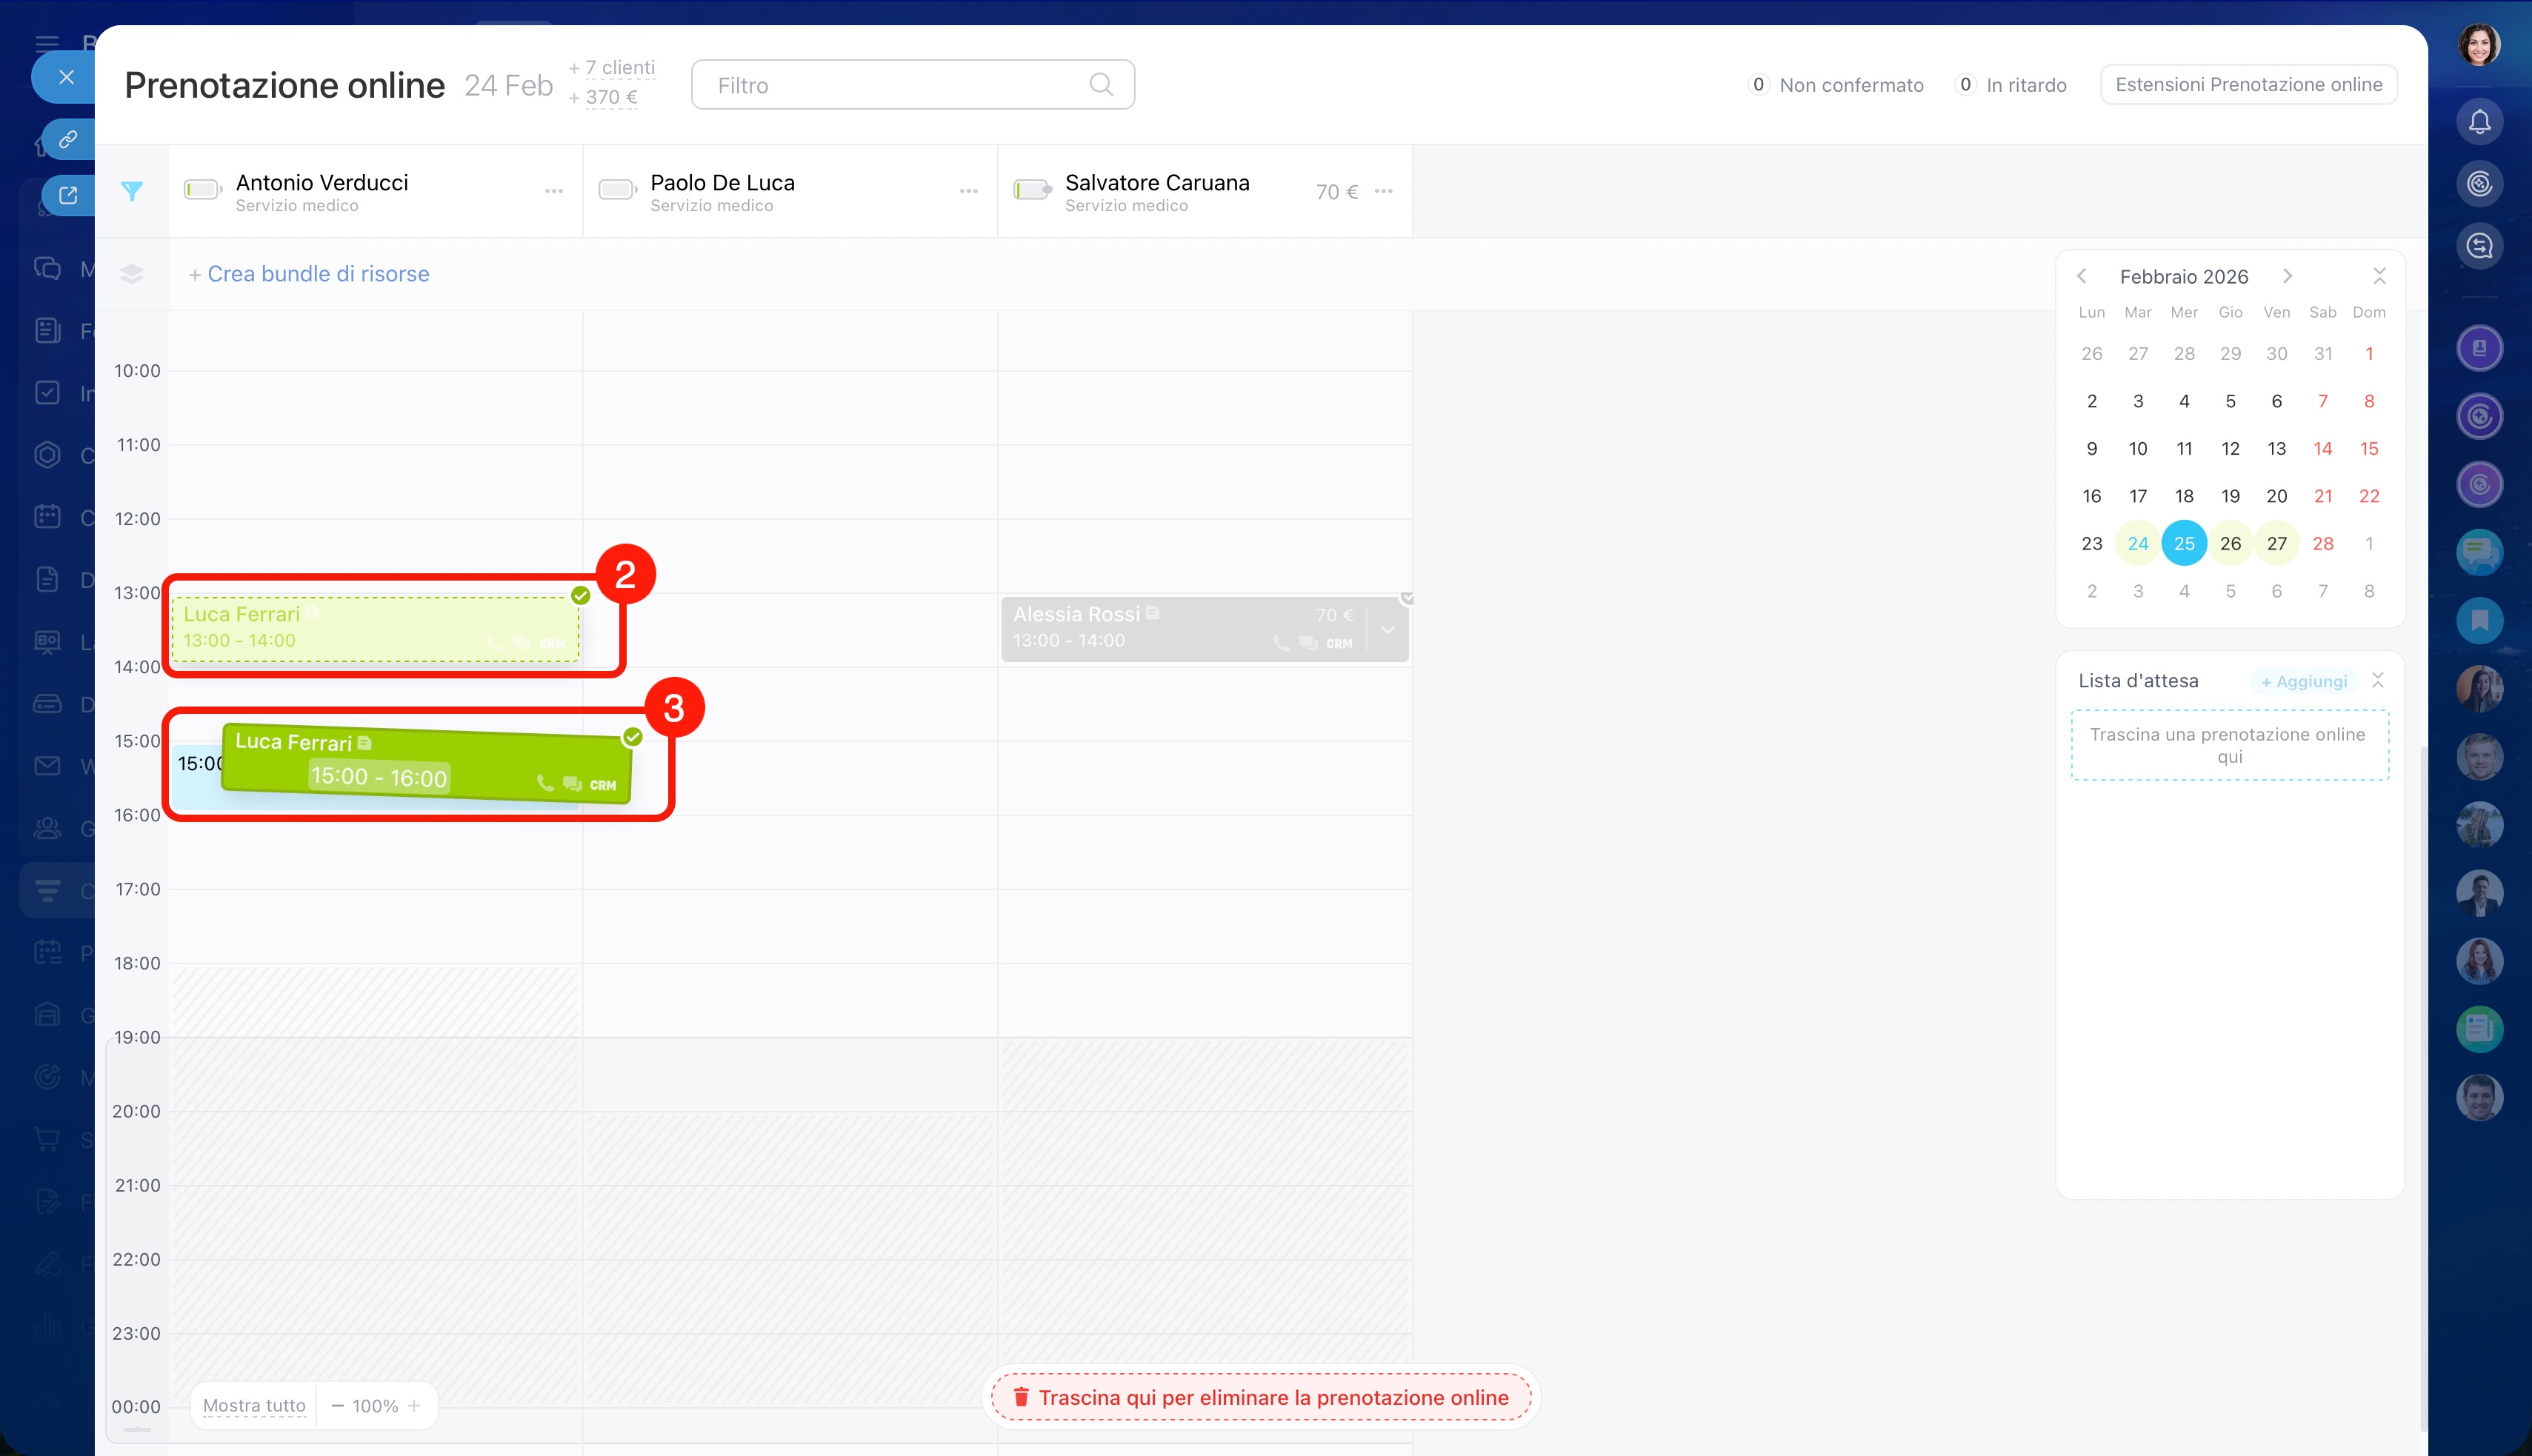The width and height of the screenshot is (2532, 1456).
Task: Click the copy link icon button
Action: click(68, 139)
